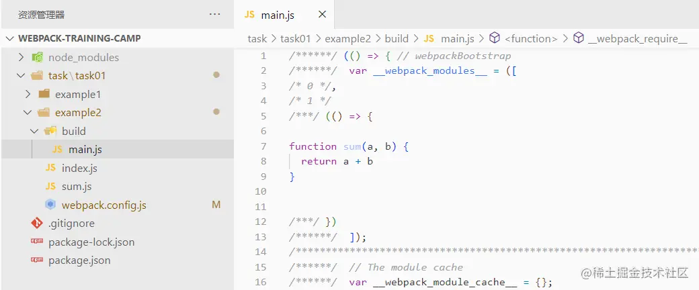This screenshot has width=699, height=290.
Task: Click 'task01' in the breadcrumb
Action: pos(296,39)
